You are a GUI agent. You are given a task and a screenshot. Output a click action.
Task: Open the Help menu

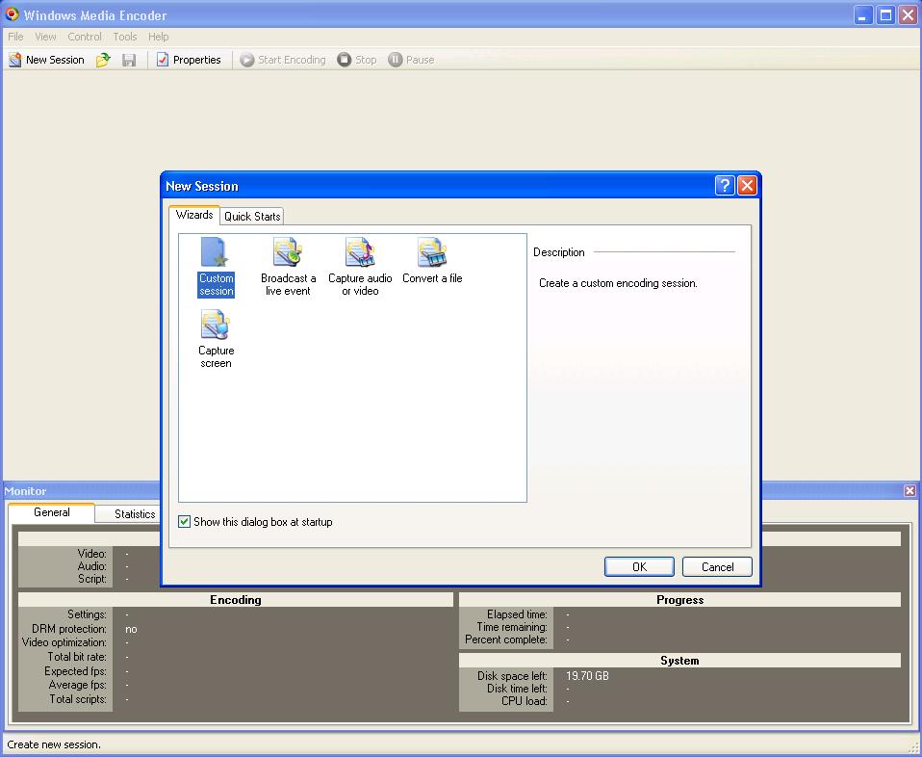[x=158, y=37]
